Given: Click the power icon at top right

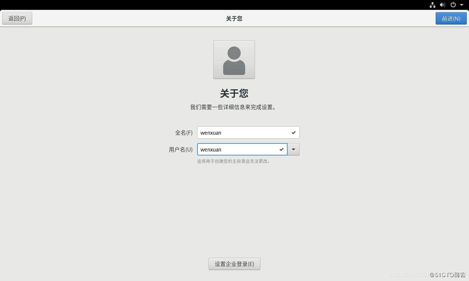Looking at the screenshot, I should pos(453,5).
